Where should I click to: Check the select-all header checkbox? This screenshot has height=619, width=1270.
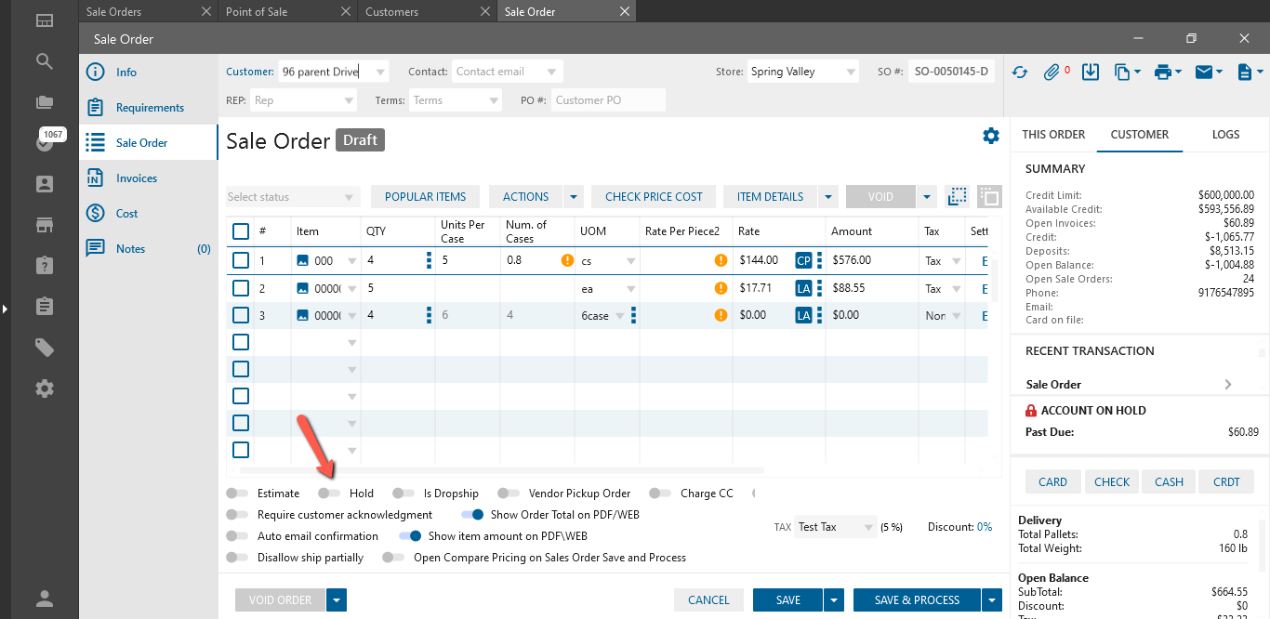coord(241,231)
